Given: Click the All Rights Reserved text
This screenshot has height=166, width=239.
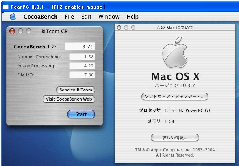Looking at the screenshot, I should click(175, 155).
